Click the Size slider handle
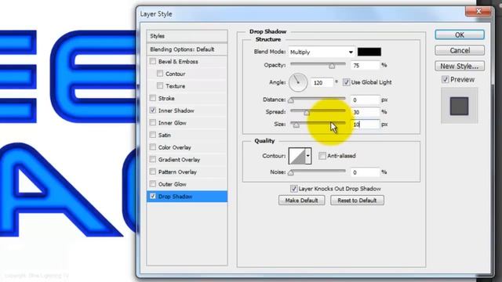The width and height of the screenshot is (502, 282). click(296, 125)
